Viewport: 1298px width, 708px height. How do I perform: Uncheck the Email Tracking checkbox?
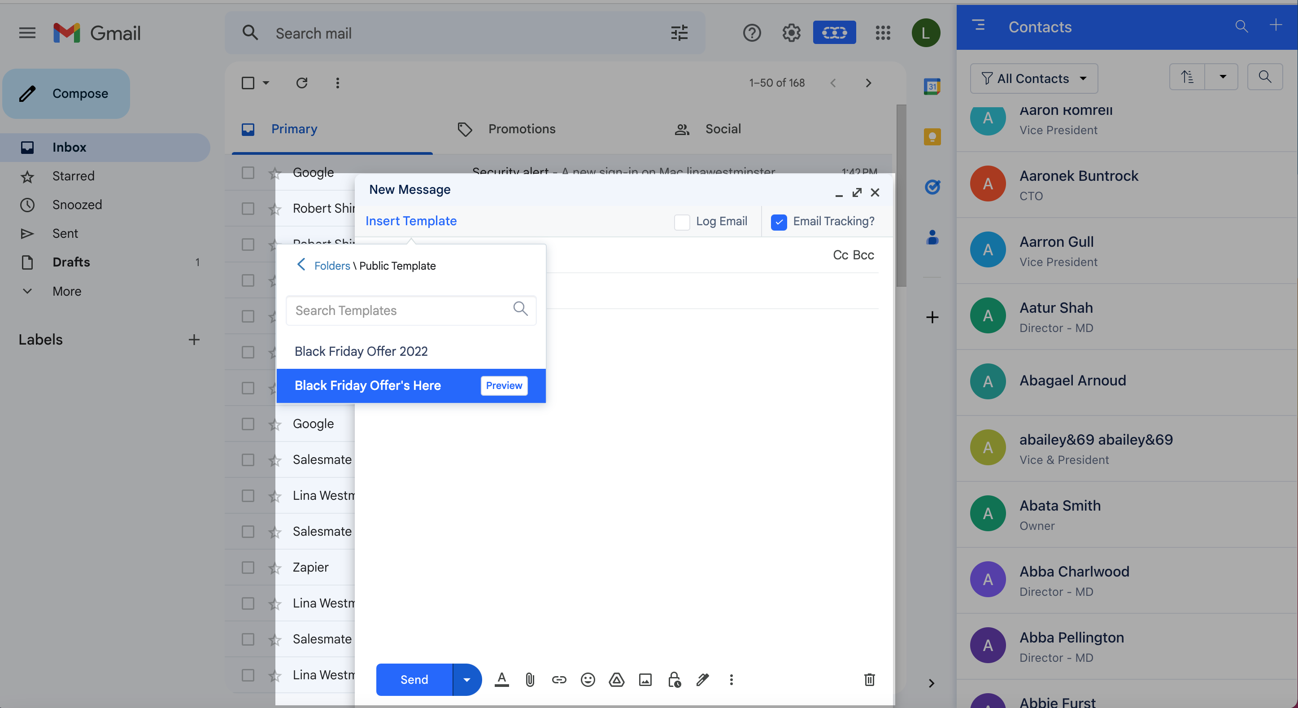click(x=779, y=222)
